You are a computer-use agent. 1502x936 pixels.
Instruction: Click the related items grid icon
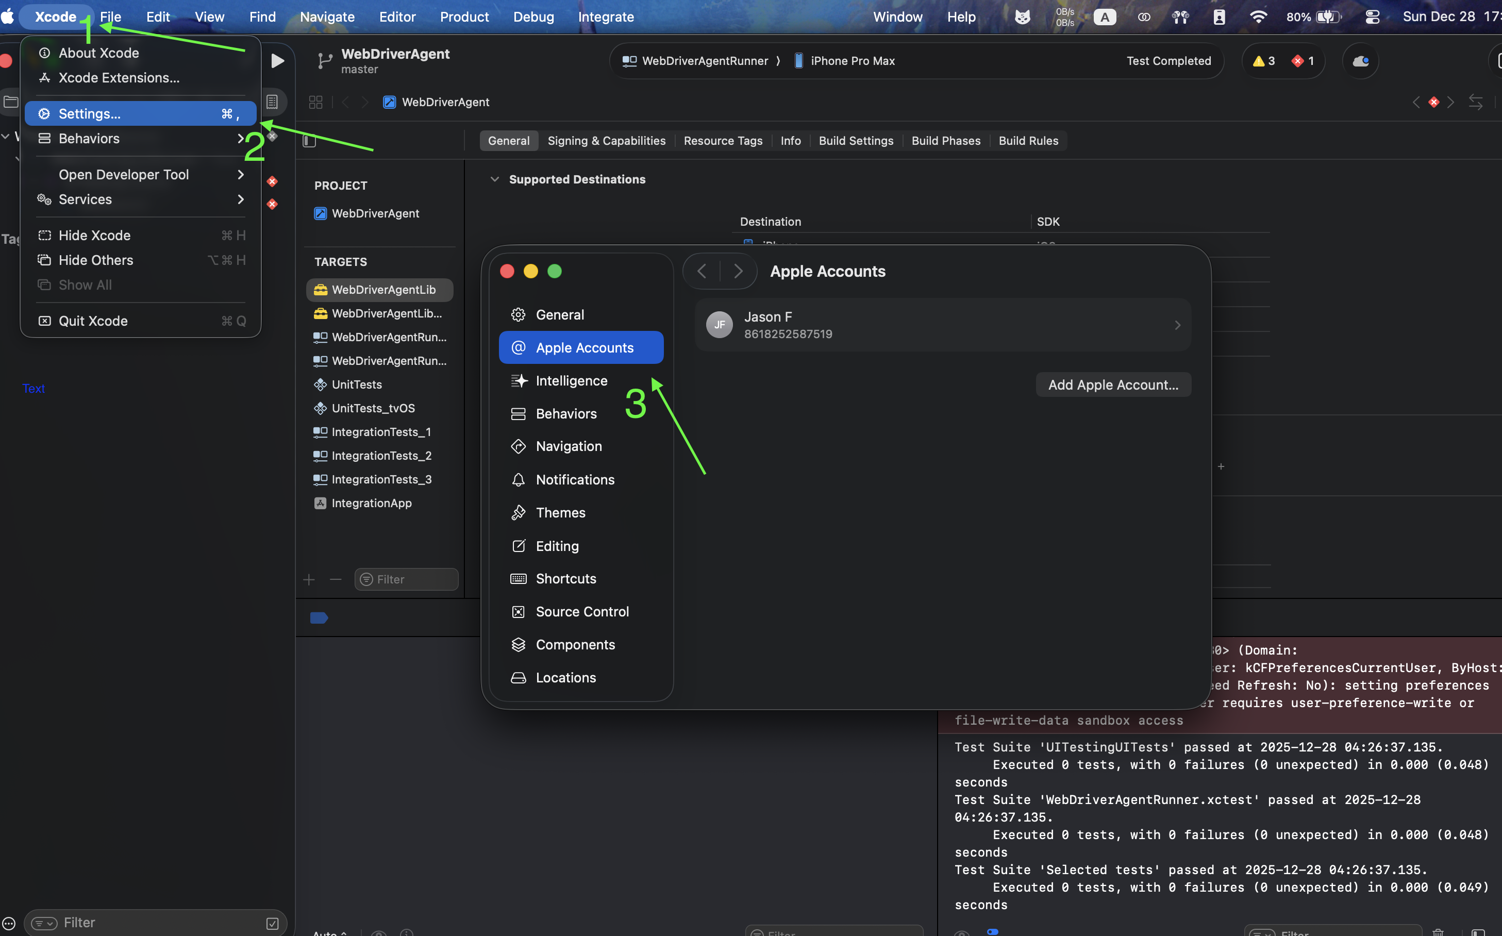[316, 102]
